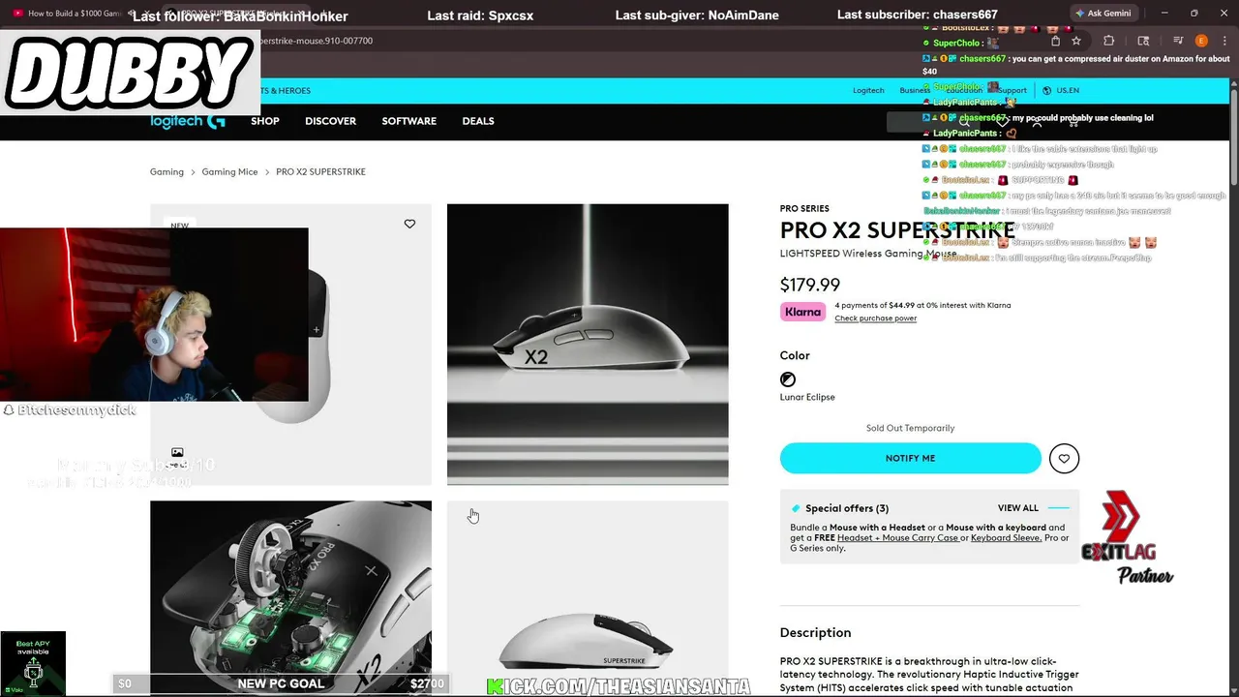This screenshot has height=697, width=1239.
Task: Open Keyboard Sleeve link
Action: tap(1007, 538)
